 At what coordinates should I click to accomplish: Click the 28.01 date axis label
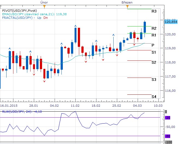pyautogui.click(x=34, y=105)
